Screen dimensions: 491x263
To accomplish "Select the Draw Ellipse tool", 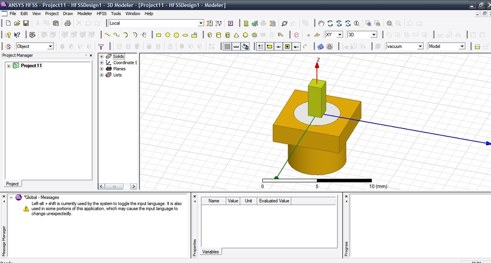I will coord(186,35).
